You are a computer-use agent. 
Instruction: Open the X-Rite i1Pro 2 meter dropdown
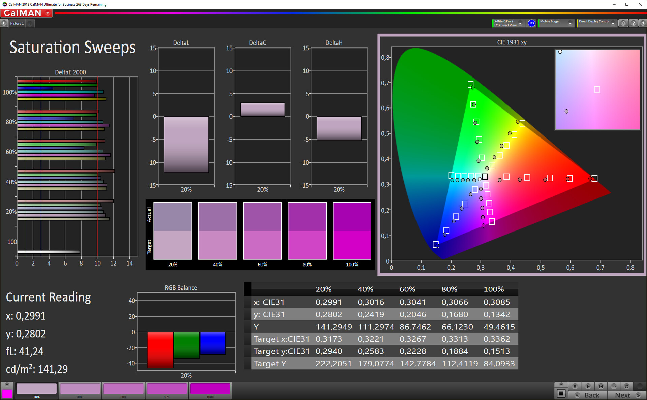(520, 23)
